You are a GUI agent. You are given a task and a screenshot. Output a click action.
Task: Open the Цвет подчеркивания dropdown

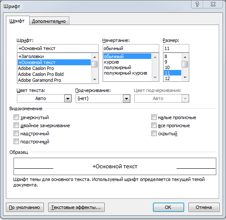click(x=185, y=99)
